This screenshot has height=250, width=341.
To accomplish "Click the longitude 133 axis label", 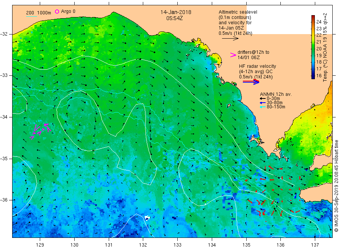I will point(177,245).
